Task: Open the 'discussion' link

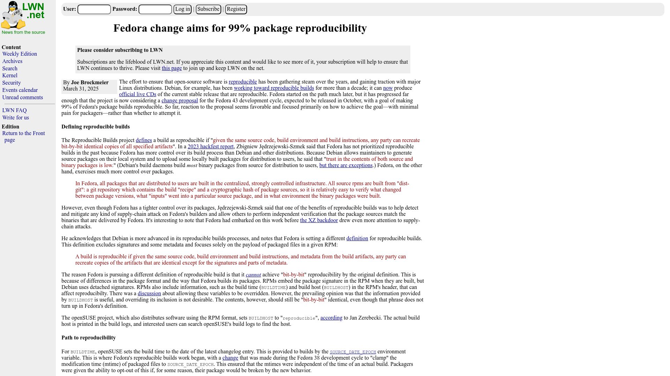Action: coord(149,293)
